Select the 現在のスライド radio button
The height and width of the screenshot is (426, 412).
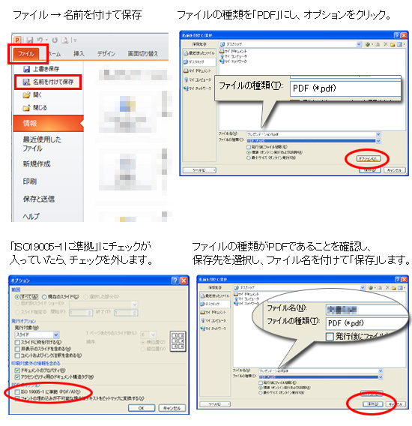point(44,297)
